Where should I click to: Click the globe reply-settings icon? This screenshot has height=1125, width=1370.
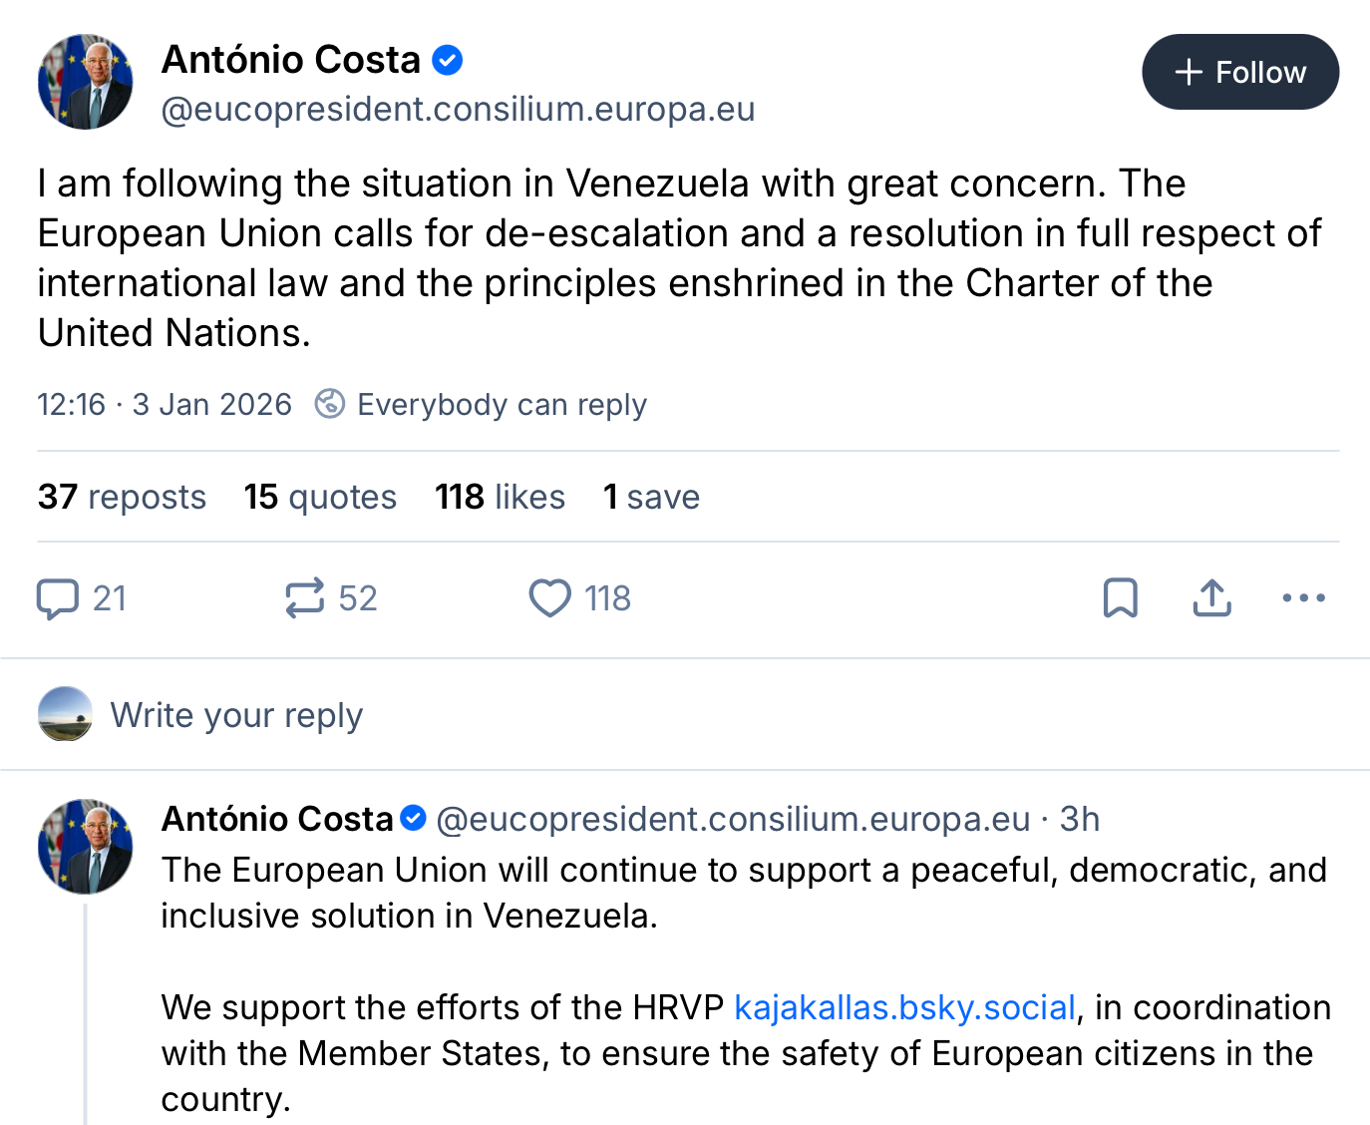coord(330,404)
